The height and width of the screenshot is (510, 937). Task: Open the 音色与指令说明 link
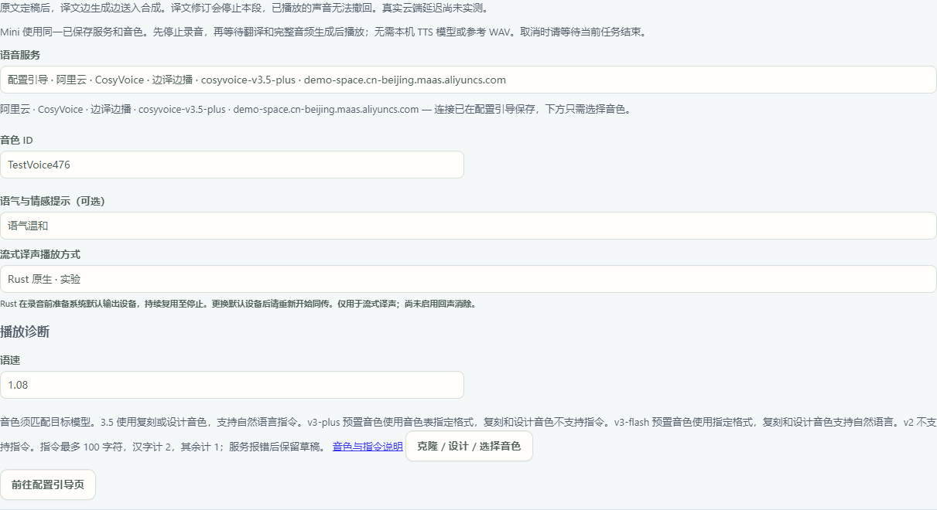tap(368, 447)
